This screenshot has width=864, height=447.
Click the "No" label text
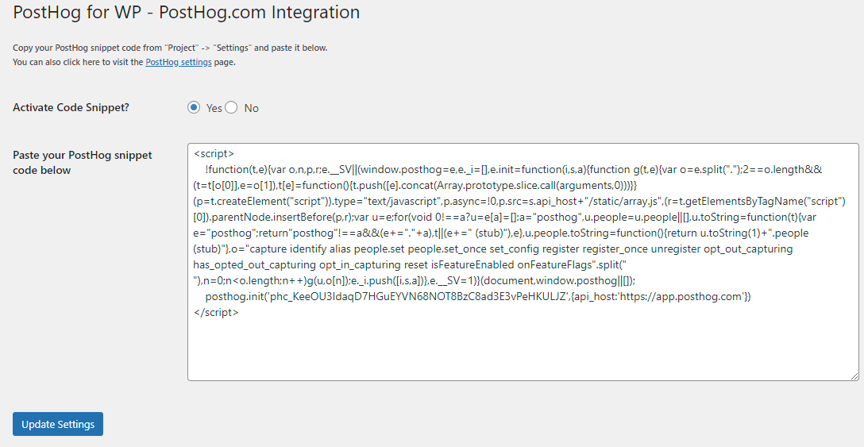pyautogui.click(x=252, y=109)
